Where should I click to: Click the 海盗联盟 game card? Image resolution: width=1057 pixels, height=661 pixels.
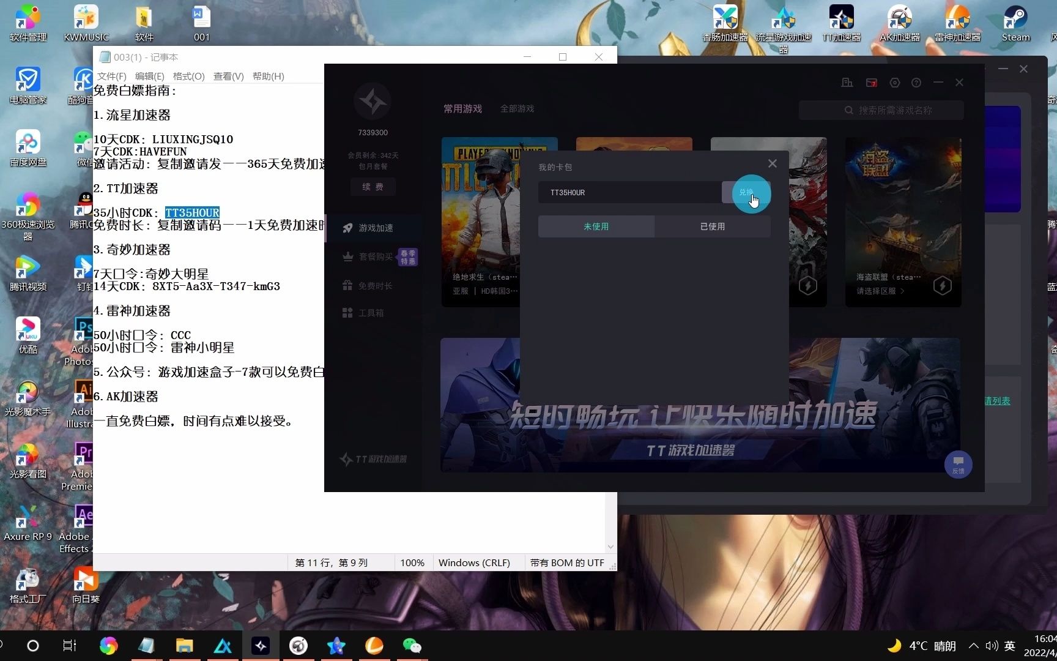click(x=903, y=222)
